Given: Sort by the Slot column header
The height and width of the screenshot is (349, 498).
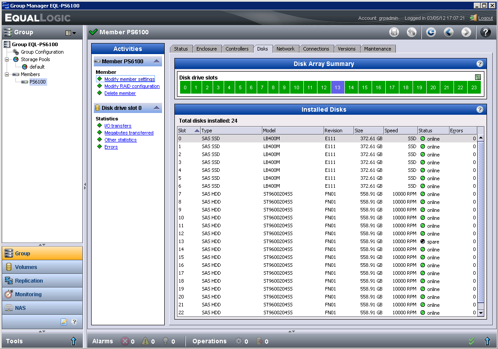Looking at the screenshot, I should pos(188,131).
